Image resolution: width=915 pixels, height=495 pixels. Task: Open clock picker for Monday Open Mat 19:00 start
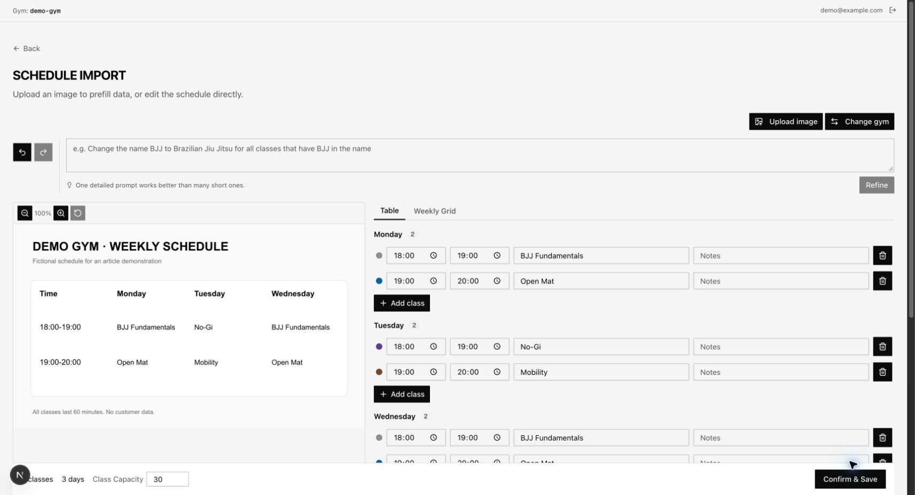click(434, 281)
